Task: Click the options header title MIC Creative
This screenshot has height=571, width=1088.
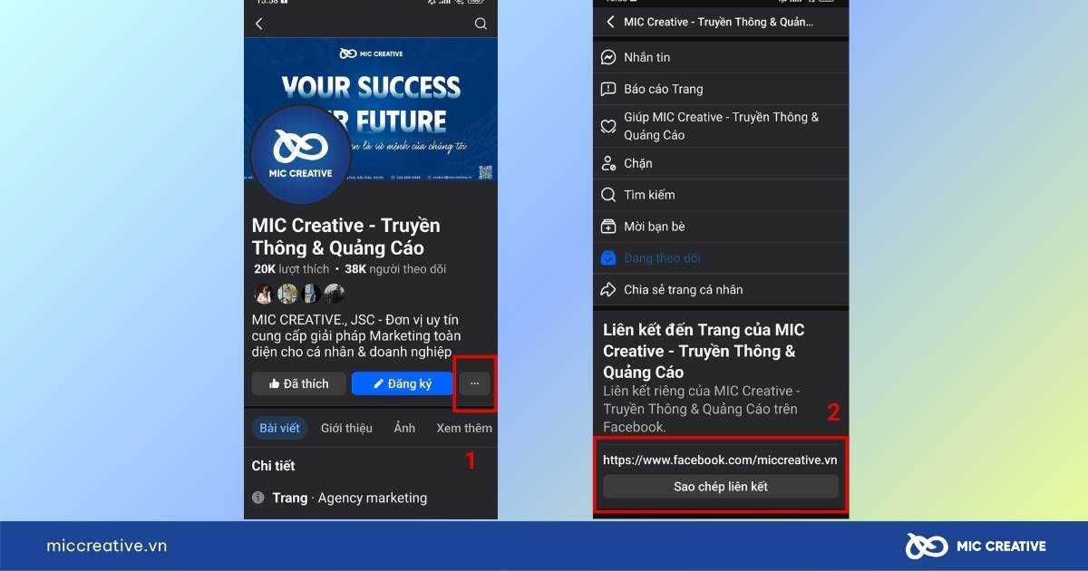Action: (x=719, y=22)
